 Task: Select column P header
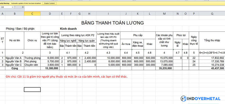click(194, 13)
